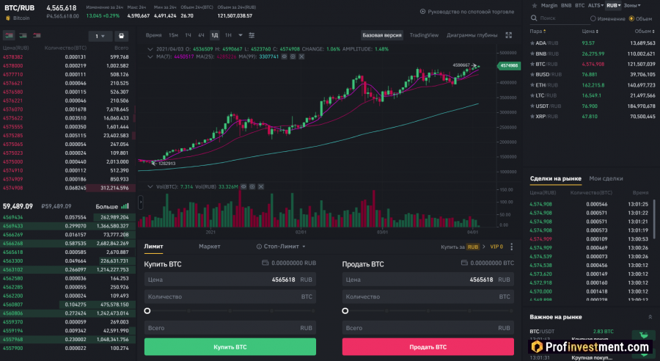The height and width of the screenshot is (361, 660).
Task: Select the Margin market tab
Action: (549, 5)
